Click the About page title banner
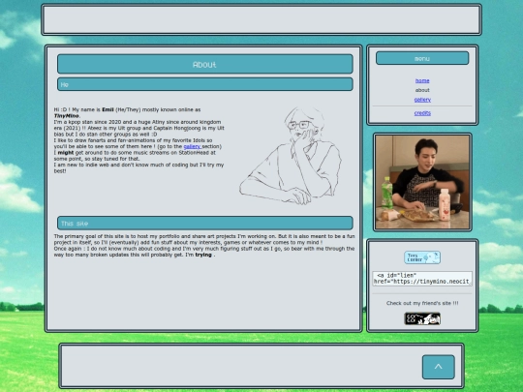 (x=204, y=64)
